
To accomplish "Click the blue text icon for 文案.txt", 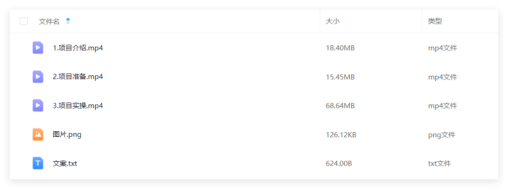I will tap(38, 163).
